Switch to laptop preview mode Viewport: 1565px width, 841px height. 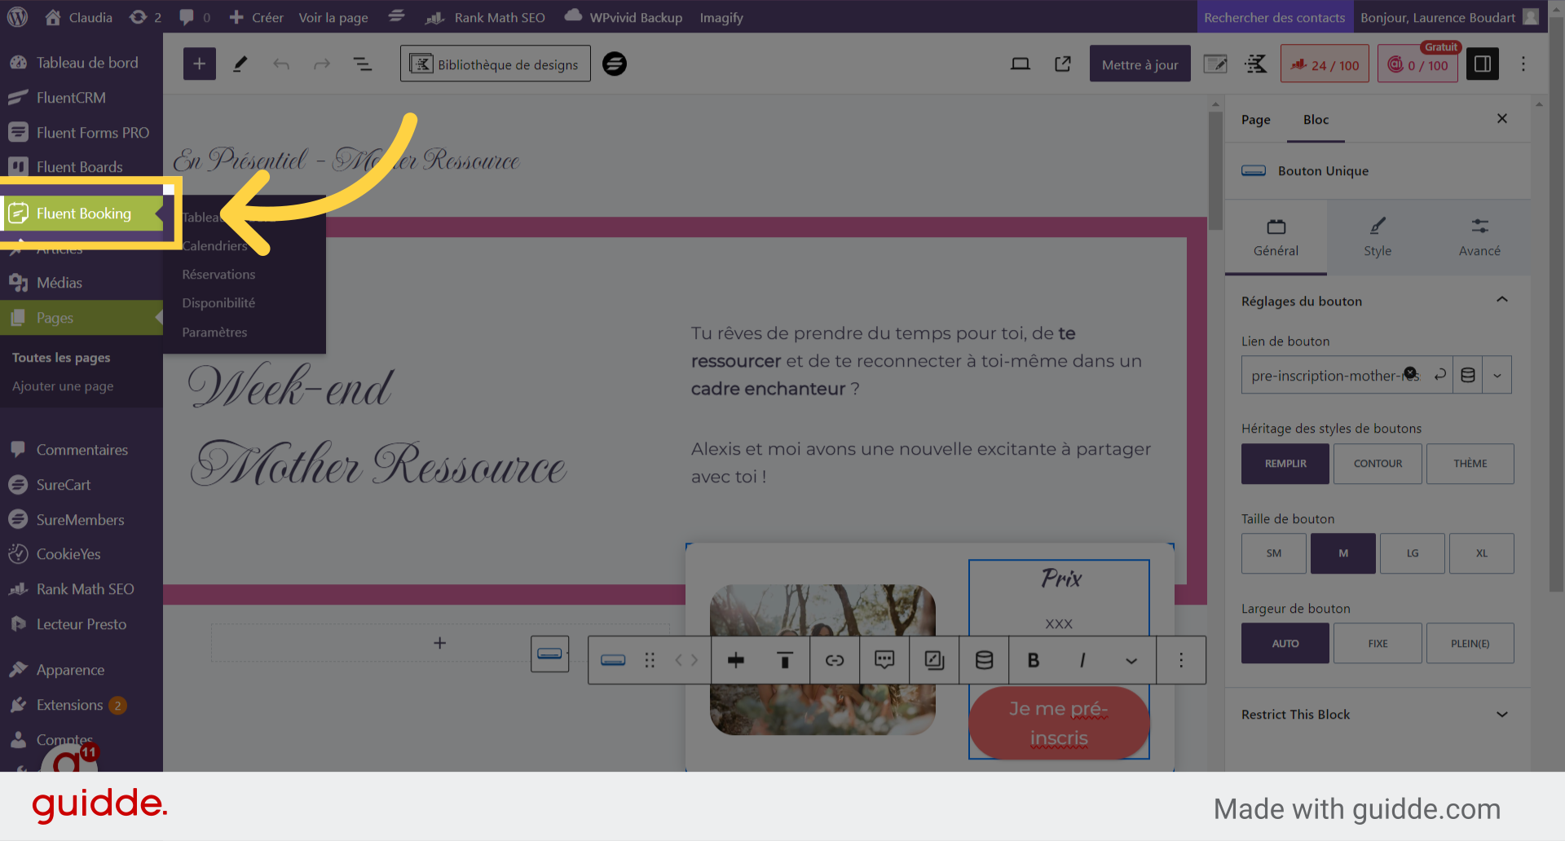pos(1020,64)
